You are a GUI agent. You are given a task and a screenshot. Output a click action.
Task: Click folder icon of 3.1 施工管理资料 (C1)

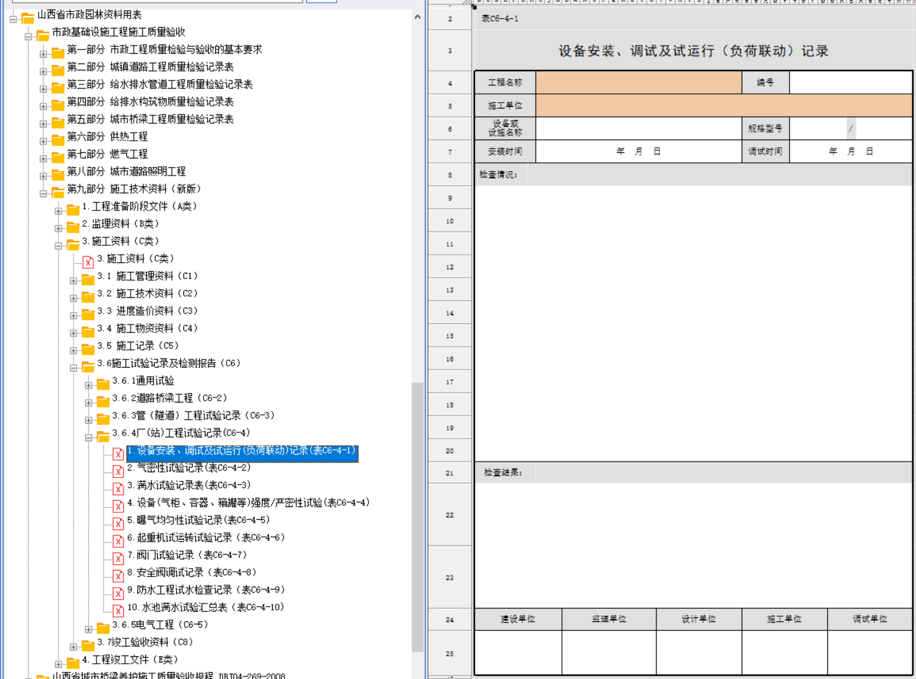[x=88, y=279]
